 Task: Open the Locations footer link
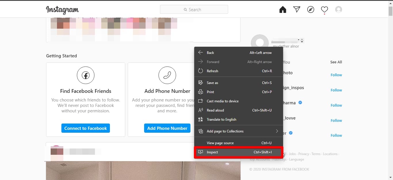click(x=330, y=154)
